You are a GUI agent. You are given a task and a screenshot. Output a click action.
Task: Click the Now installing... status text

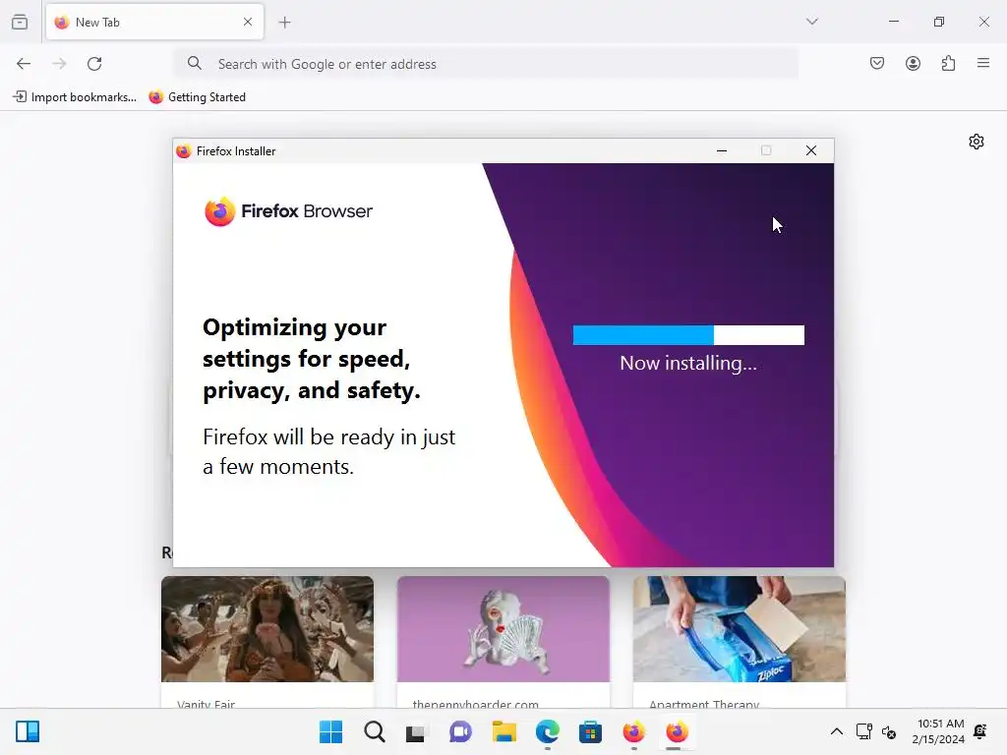click(x=688, y=364)
